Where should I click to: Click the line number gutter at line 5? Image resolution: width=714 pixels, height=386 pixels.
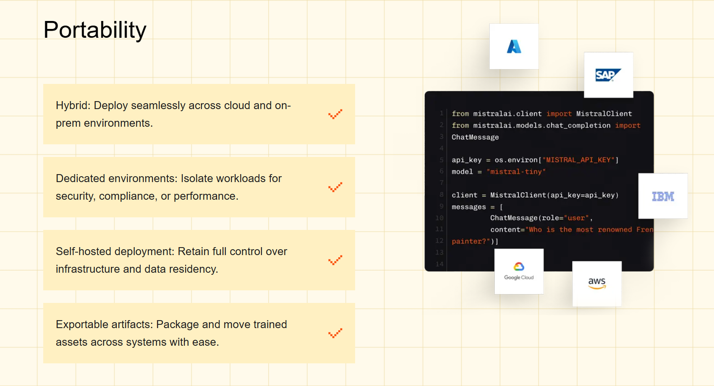(441, 160)
